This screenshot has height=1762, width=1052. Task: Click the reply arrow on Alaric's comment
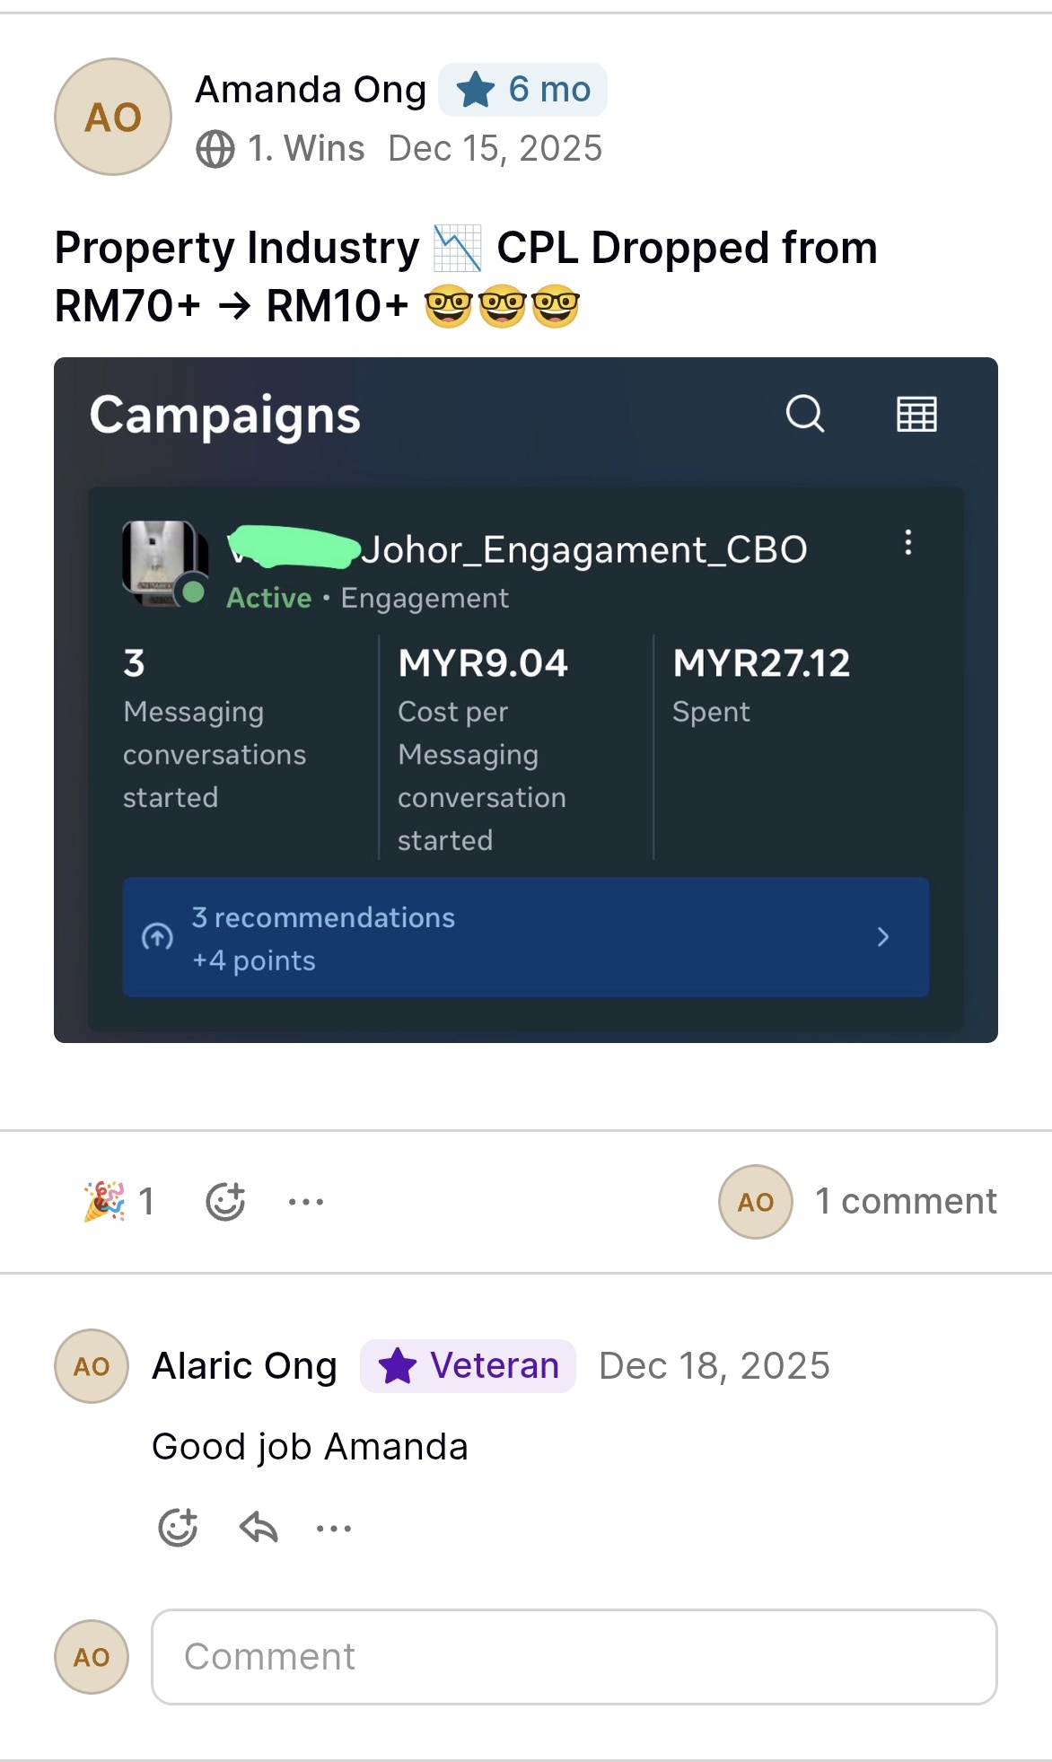(259, 1527)
